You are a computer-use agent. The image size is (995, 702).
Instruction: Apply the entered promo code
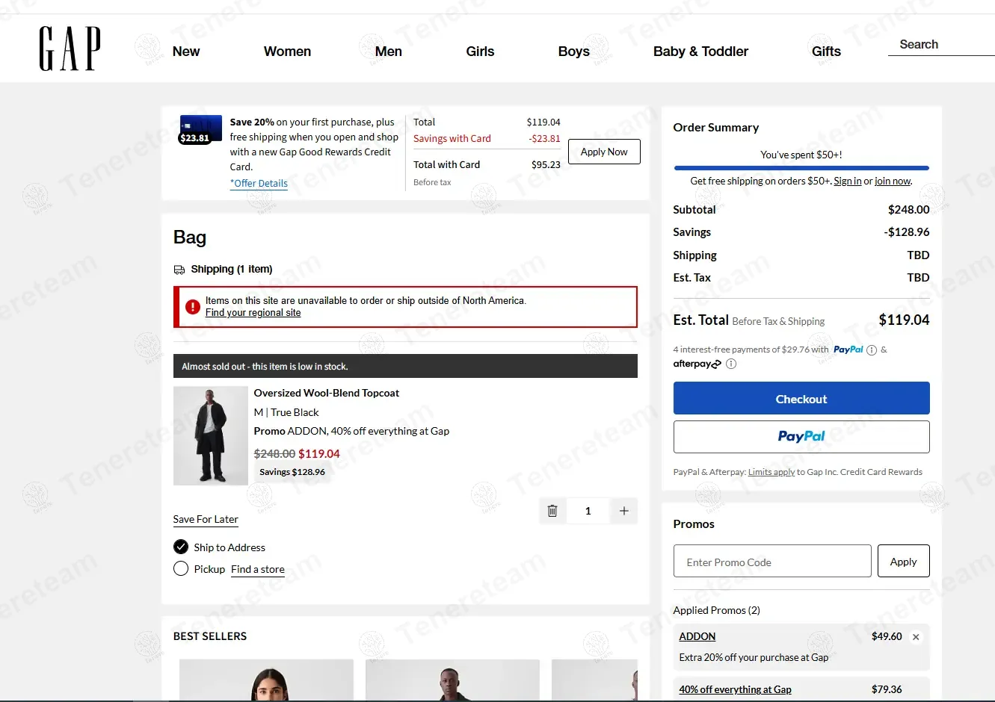(x=903, y=562)
